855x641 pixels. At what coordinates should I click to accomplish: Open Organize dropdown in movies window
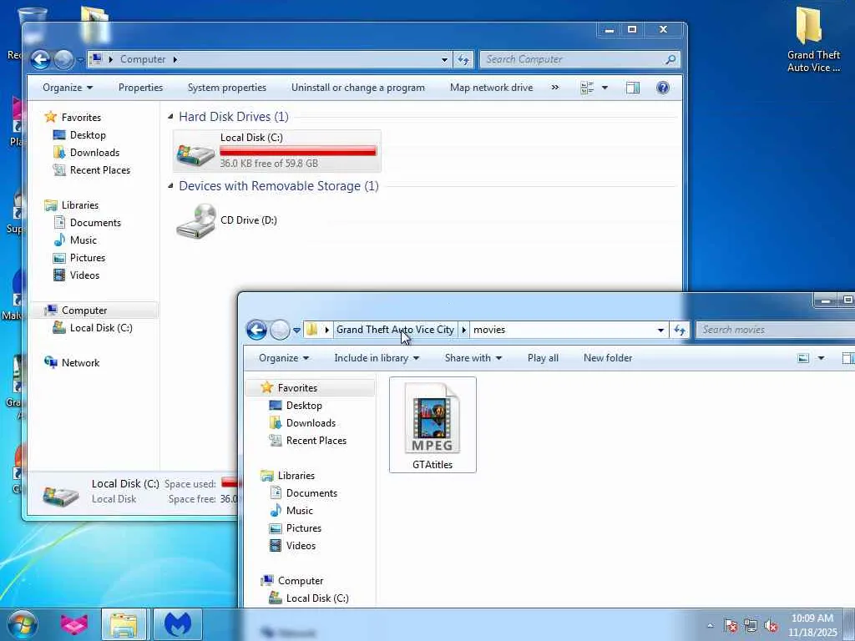point(284,358)
